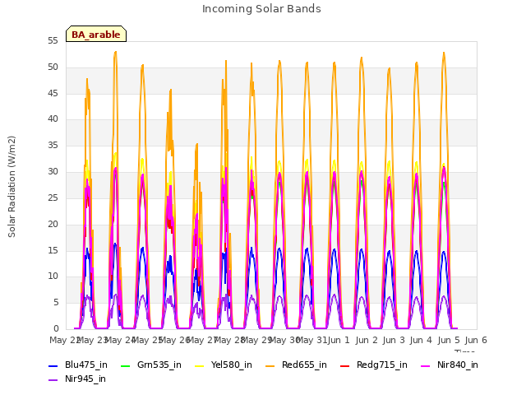Click the orange Red655_in peak on Jun 5

444,53
